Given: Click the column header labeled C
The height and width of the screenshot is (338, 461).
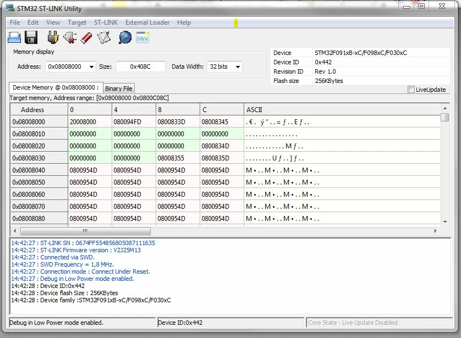Looking at the screenshot, I should point(222,109).
